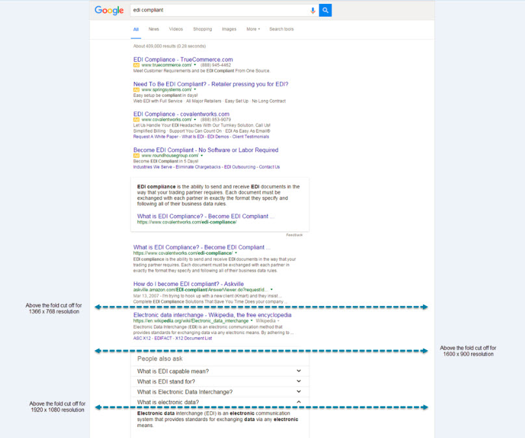Viewport: 525px width, 438px height.
Task: Open Search tools
Action: pos(281,29)
